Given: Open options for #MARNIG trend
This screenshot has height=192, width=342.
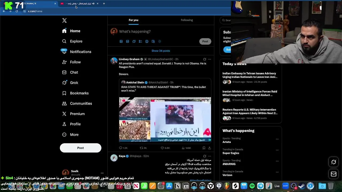Looking at the screenshot, I should [x=277, y=161].
